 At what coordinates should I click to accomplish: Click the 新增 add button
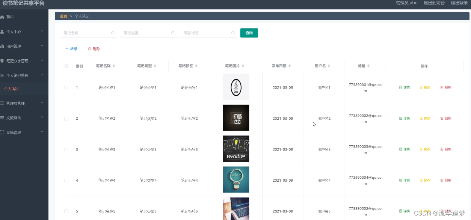tap(71, 49)
